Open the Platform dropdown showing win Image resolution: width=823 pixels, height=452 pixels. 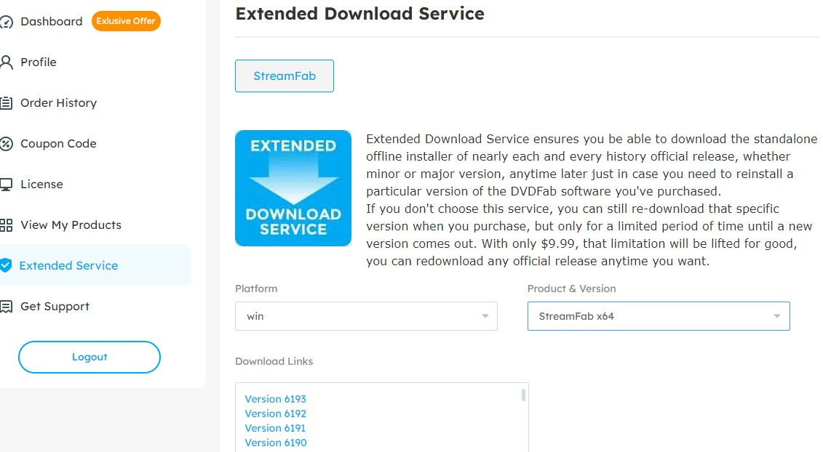[x=366, y=316]
